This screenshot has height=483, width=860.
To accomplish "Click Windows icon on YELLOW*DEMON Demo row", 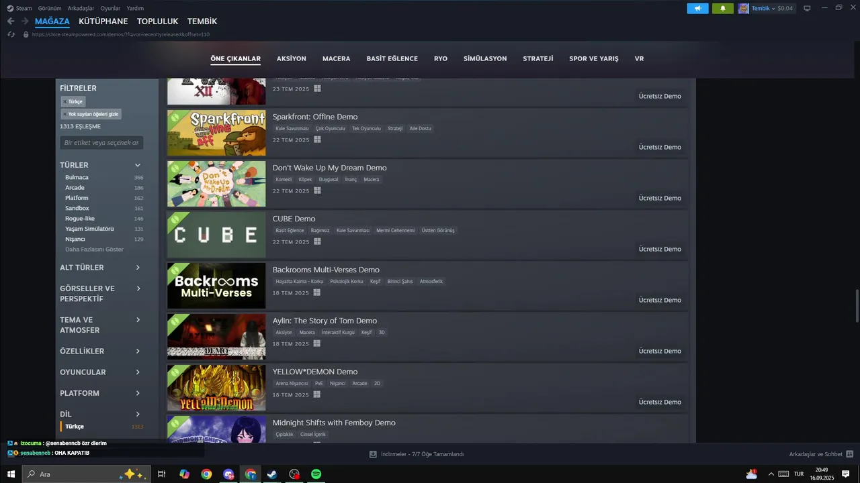I will click(317, 394).
